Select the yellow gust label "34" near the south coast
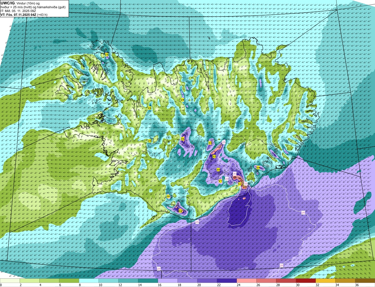 [x=180, y=211]
